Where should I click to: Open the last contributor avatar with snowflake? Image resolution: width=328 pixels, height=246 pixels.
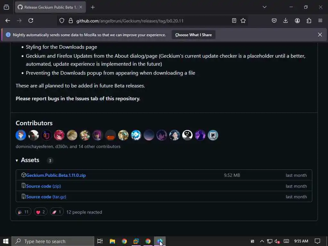click(213, 135)
